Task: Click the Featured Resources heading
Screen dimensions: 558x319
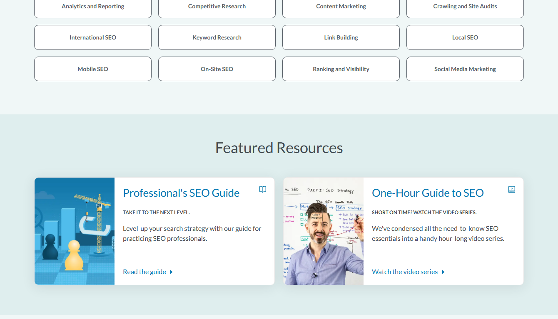Action: (x=279, y=148)
